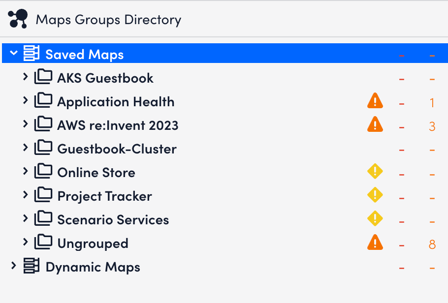The image size is (448, 303).
Task: Click AWS re:Invent 2023 alert count 3
Action: pos(432,126)
